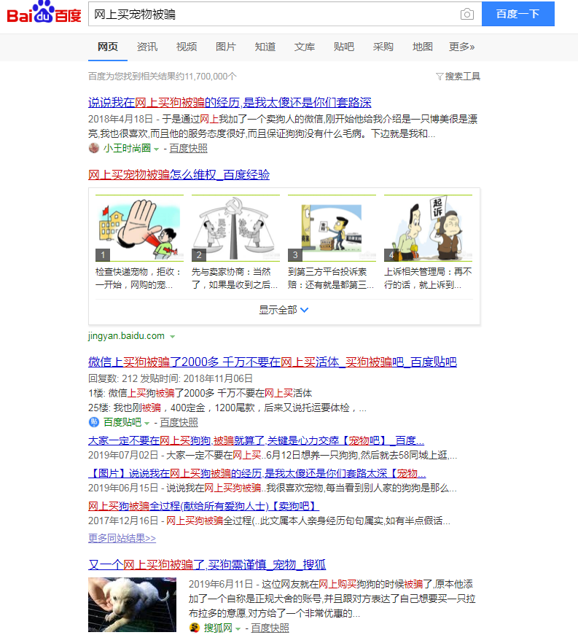Click 小王时尚圈 avatar icon
This screenshot has height=635, width=578.
coord(94,148)
